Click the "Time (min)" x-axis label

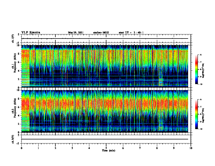109,151
